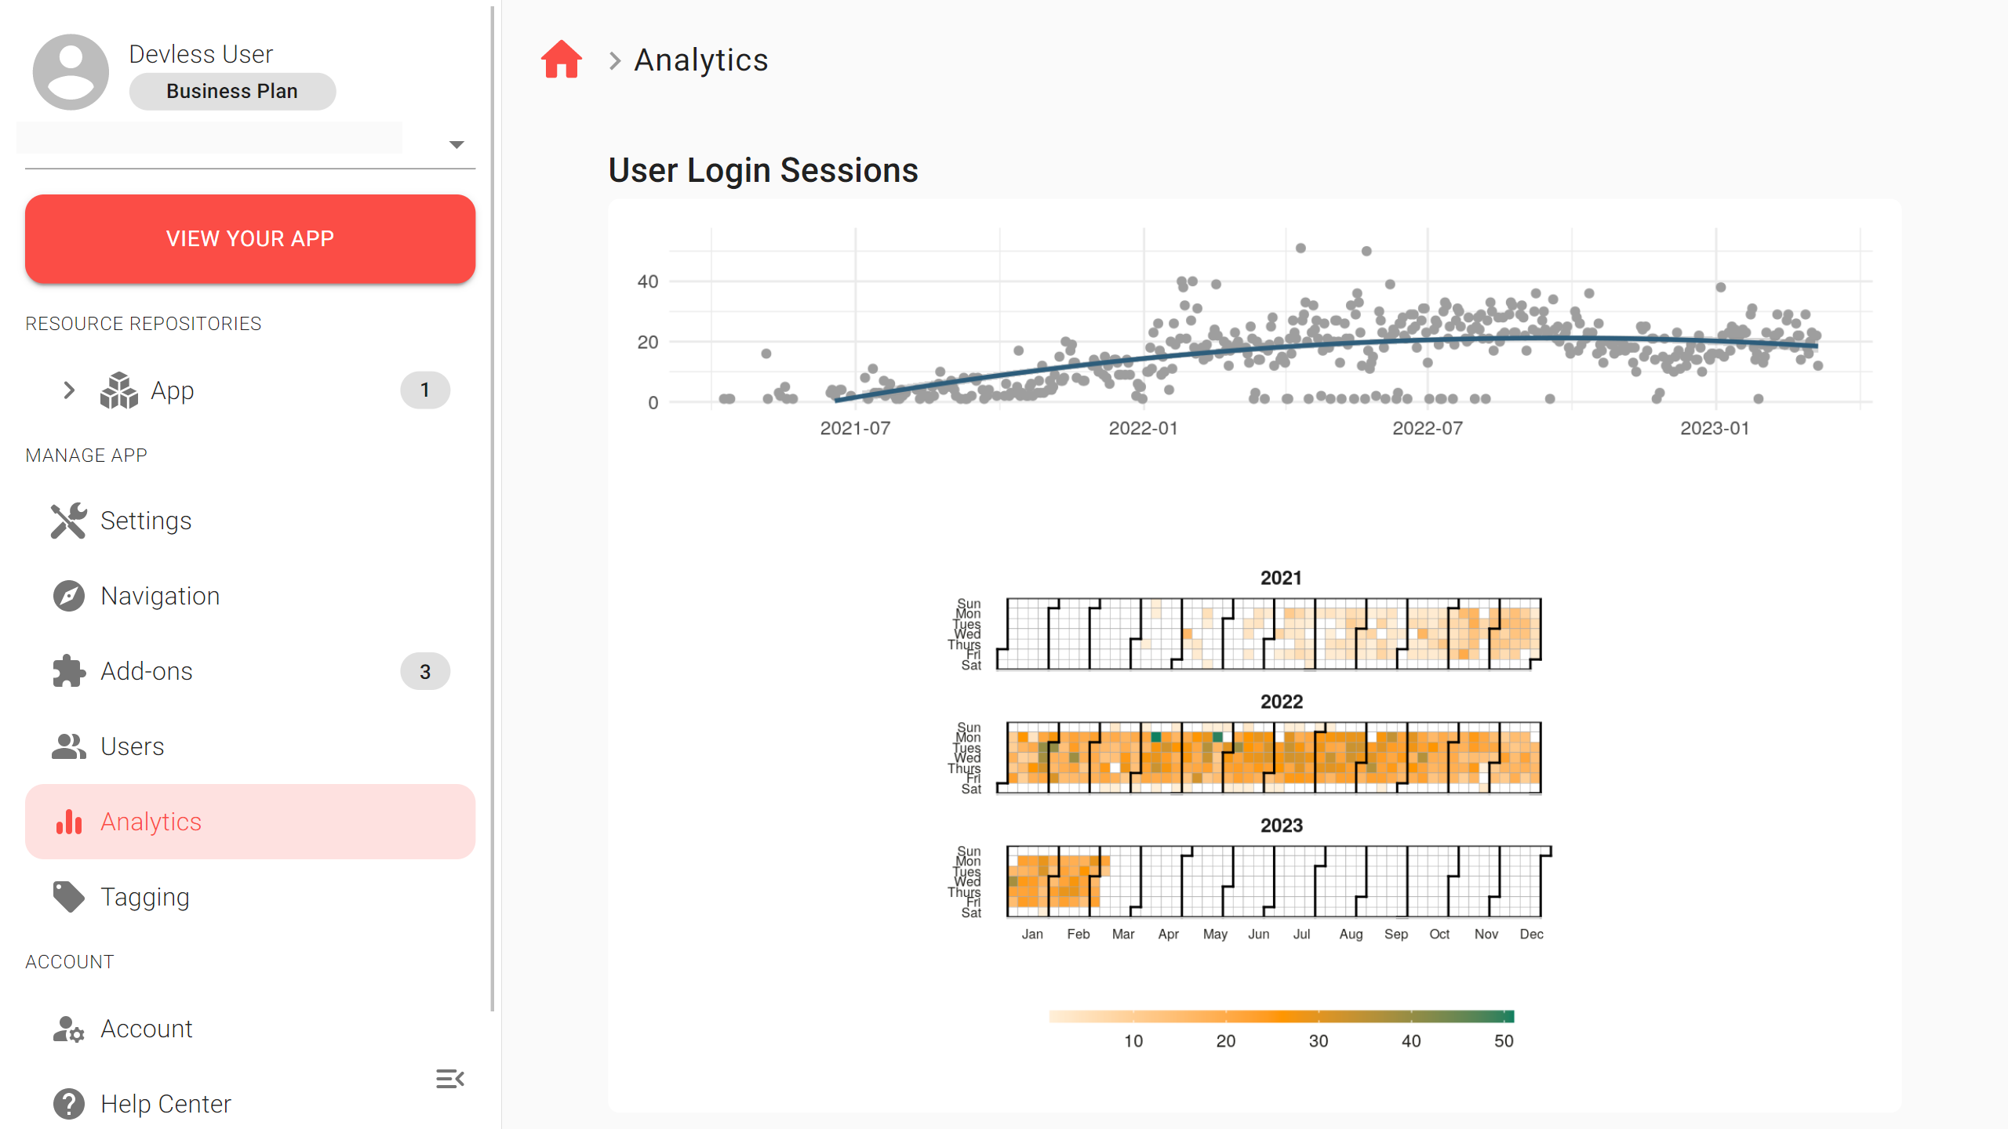Viewport: 2008px width, 1129px height.
Task: Click the Account gear-person icon
Action: (69, 1029)
